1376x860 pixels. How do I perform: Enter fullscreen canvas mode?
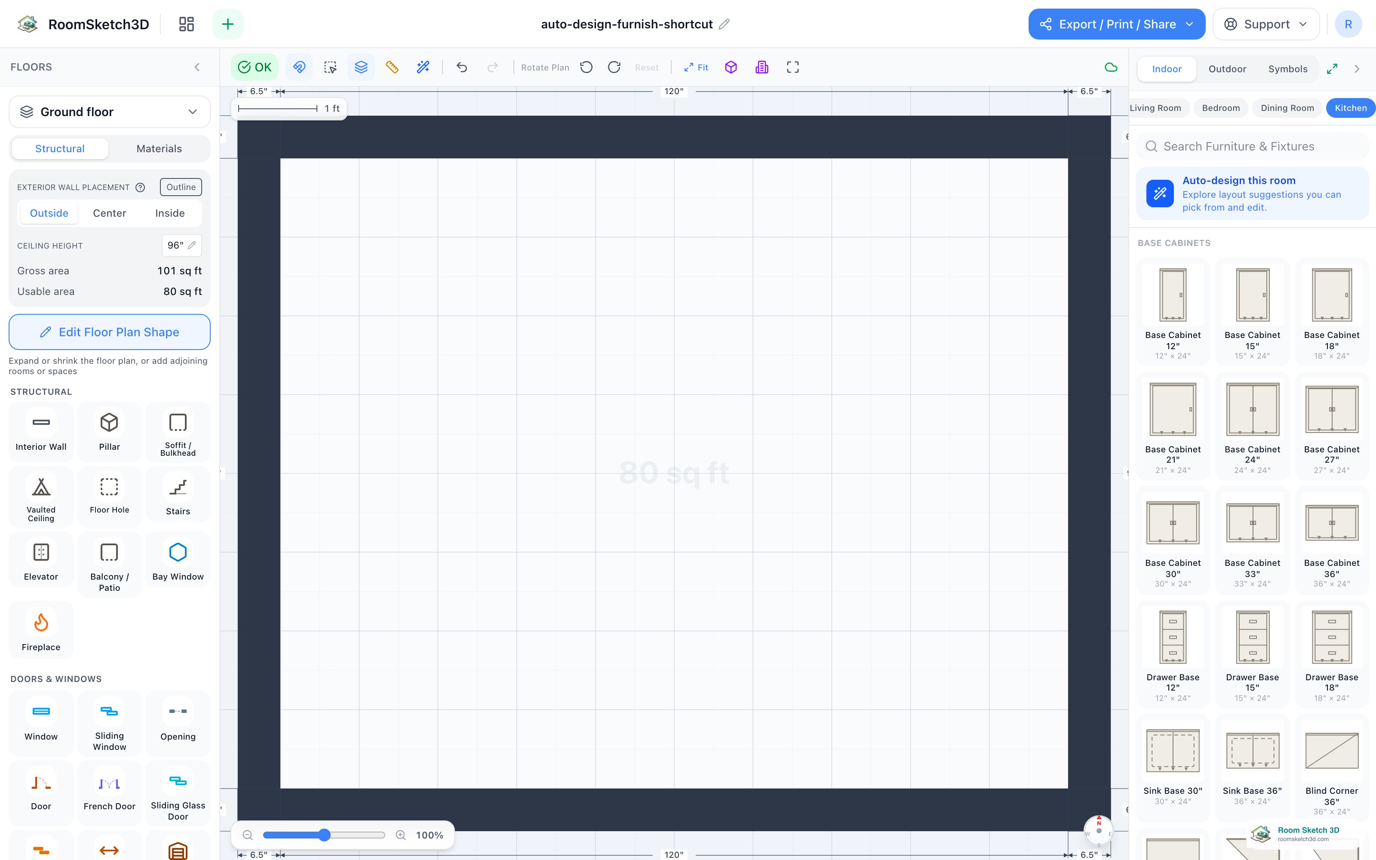[792, 67]
